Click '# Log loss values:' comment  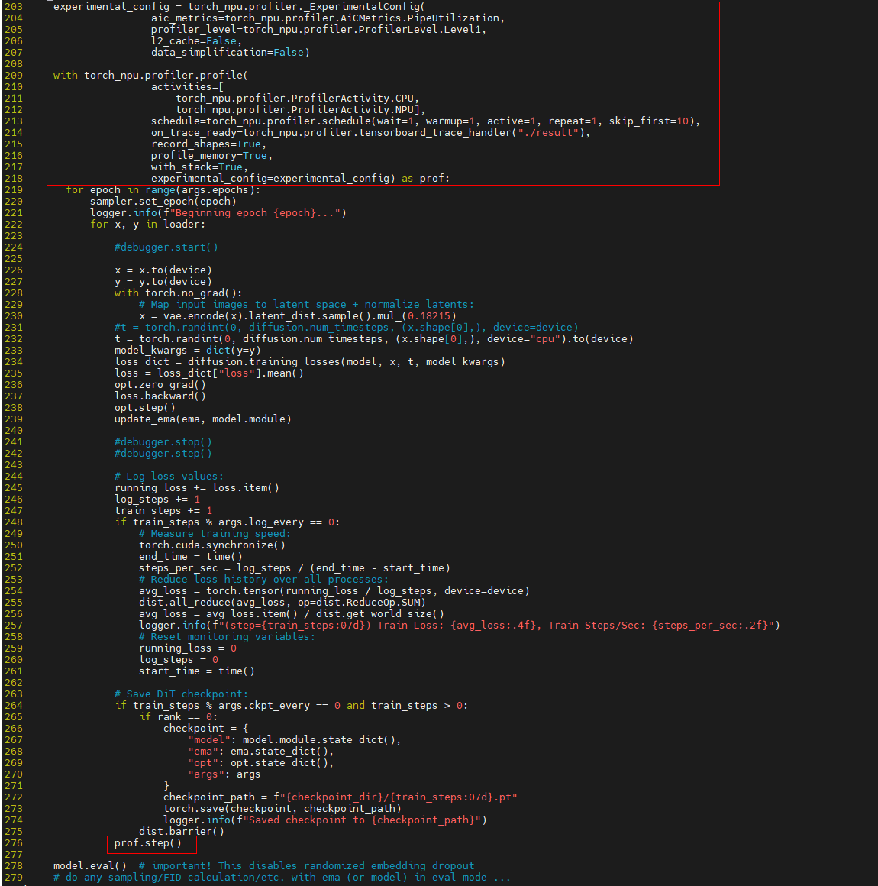pos(169,477)
